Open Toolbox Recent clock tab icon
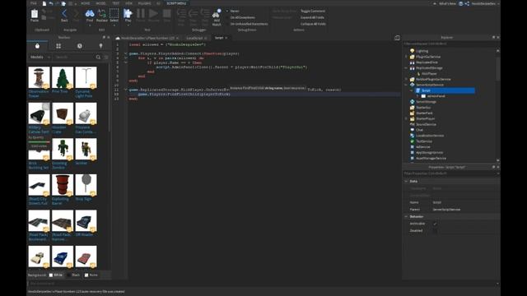The image size is (527, 296). tap(80, 46)
